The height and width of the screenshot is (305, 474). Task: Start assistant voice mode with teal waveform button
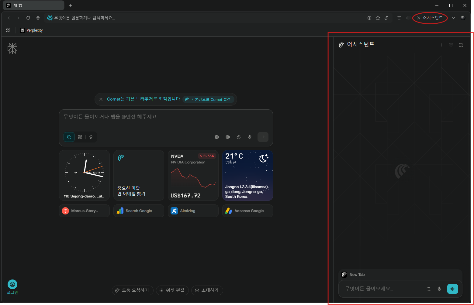453,289
